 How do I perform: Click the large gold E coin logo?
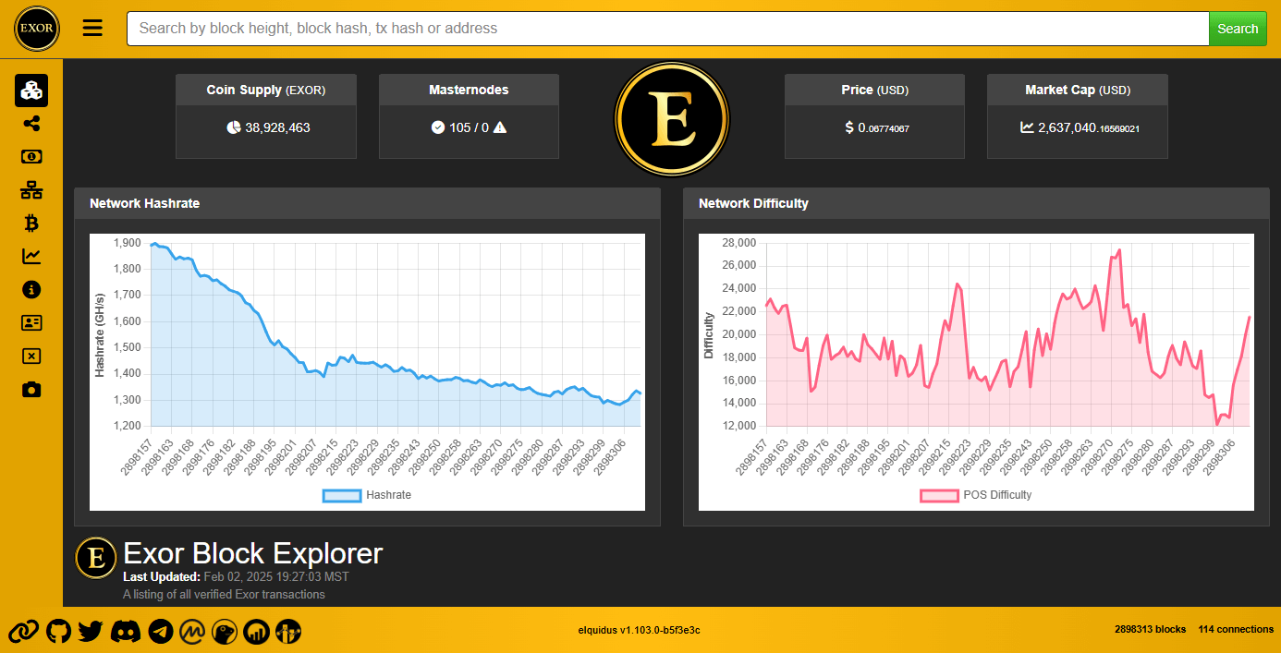pyautogui.click(x=672, y=119)
